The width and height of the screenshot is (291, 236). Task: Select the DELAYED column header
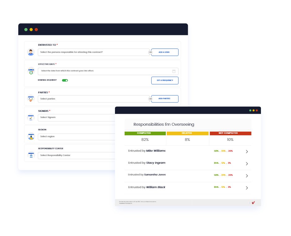point(187,133)
